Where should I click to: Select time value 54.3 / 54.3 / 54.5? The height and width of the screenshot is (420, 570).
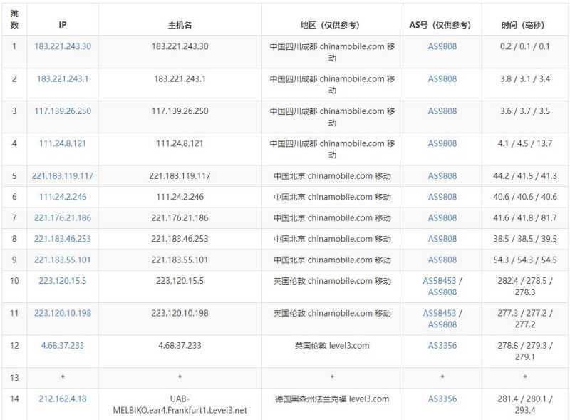pyautogui.click(x=525, y=260)
